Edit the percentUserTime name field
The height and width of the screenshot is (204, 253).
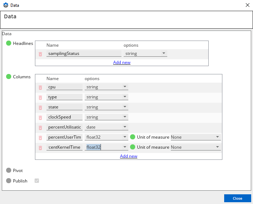pos(65,137)
